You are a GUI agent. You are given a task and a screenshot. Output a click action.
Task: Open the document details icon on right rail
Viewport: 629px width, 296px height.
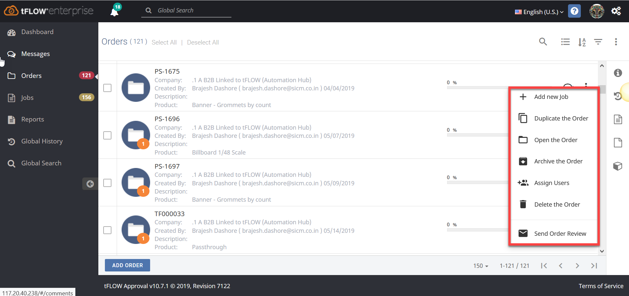(x=618, y=120)
